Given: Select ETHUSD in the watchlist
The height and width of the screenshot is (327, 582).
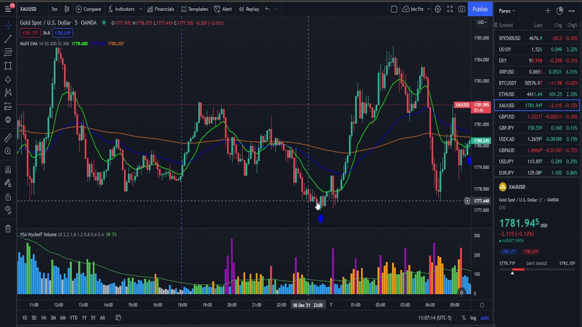Looking at the screenshot, I should [x=537, y=94].
